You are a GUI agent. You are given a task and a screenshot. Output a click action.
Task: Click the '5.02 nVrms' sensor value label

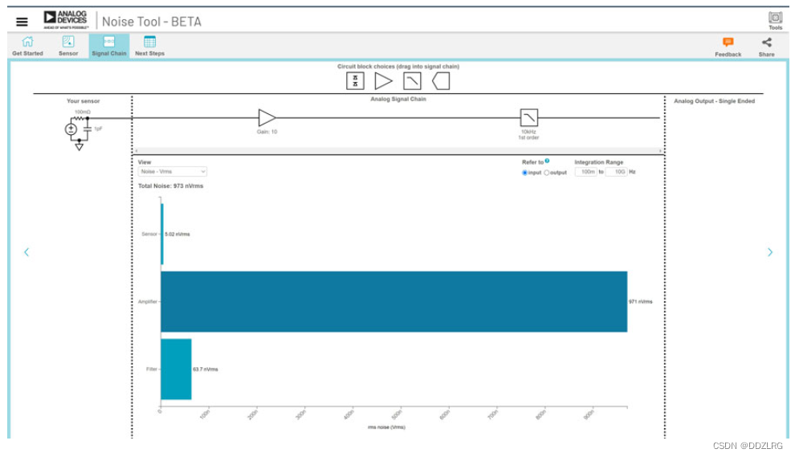[177, 235]
